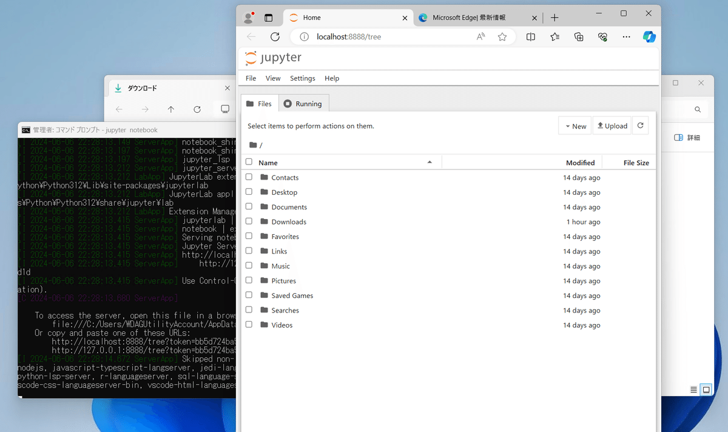Open the Desktop folder link
This screenshot has height=432, width=728.
284,192
